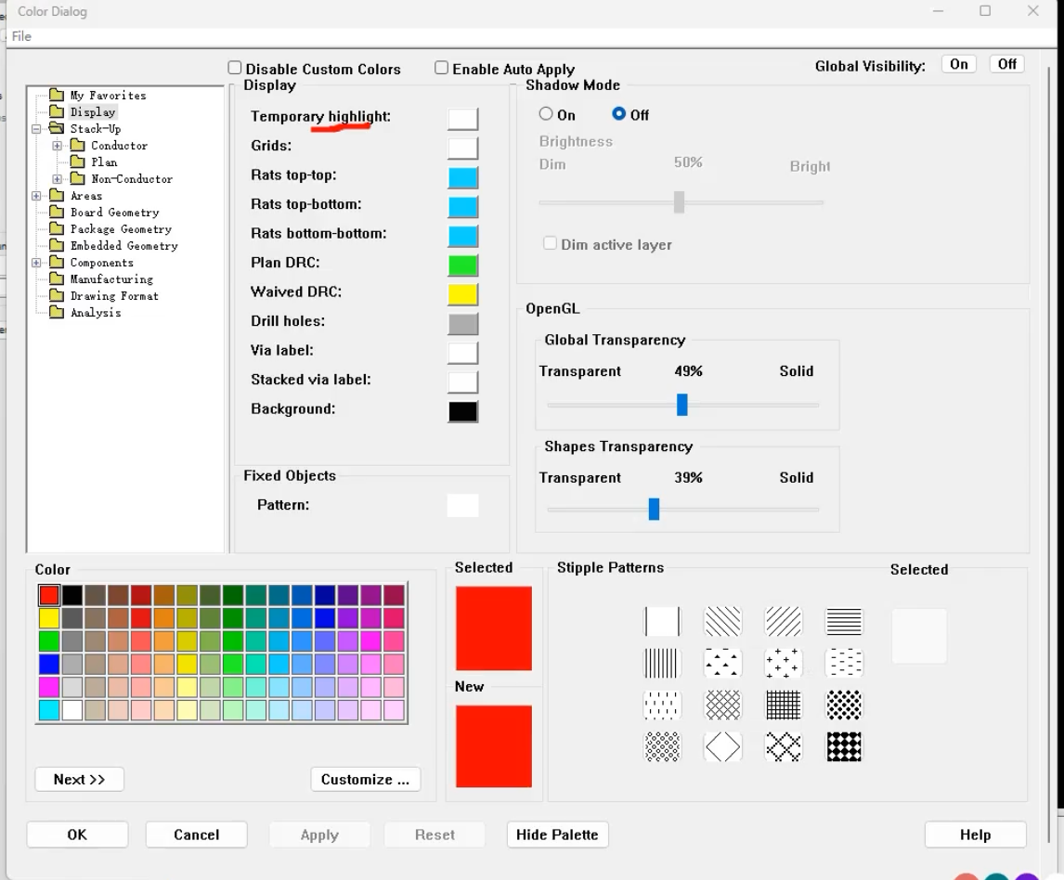Turn Shadow Mode On radio button
The height and width of the screenshot is (880, 1064).
coord(546,114)
